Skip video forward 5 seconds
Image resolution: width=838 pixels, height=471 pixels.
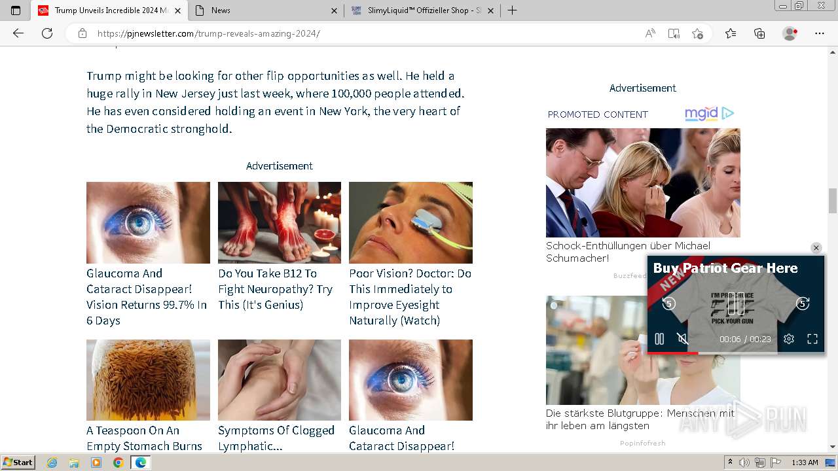click(803, 304)
